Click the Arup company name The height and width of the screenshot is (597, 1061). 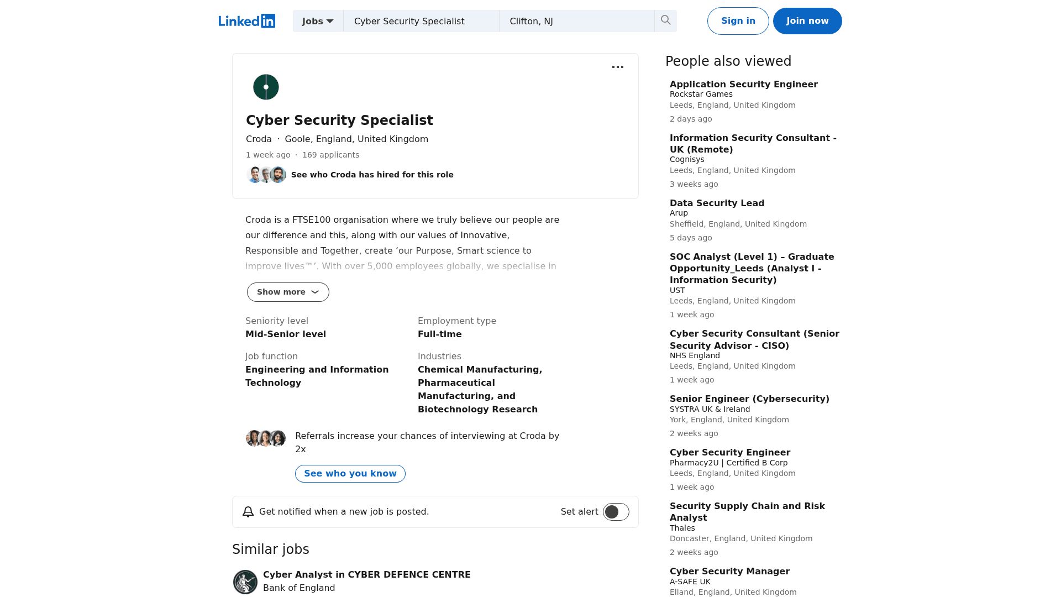pyautogui.click(x=679, y=213)
